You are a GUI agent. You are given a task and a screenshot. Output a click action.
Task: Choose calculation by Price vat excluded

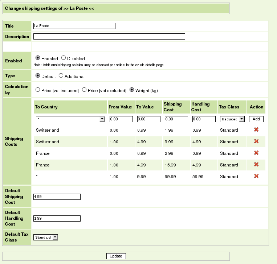click(x=84, y=90)
